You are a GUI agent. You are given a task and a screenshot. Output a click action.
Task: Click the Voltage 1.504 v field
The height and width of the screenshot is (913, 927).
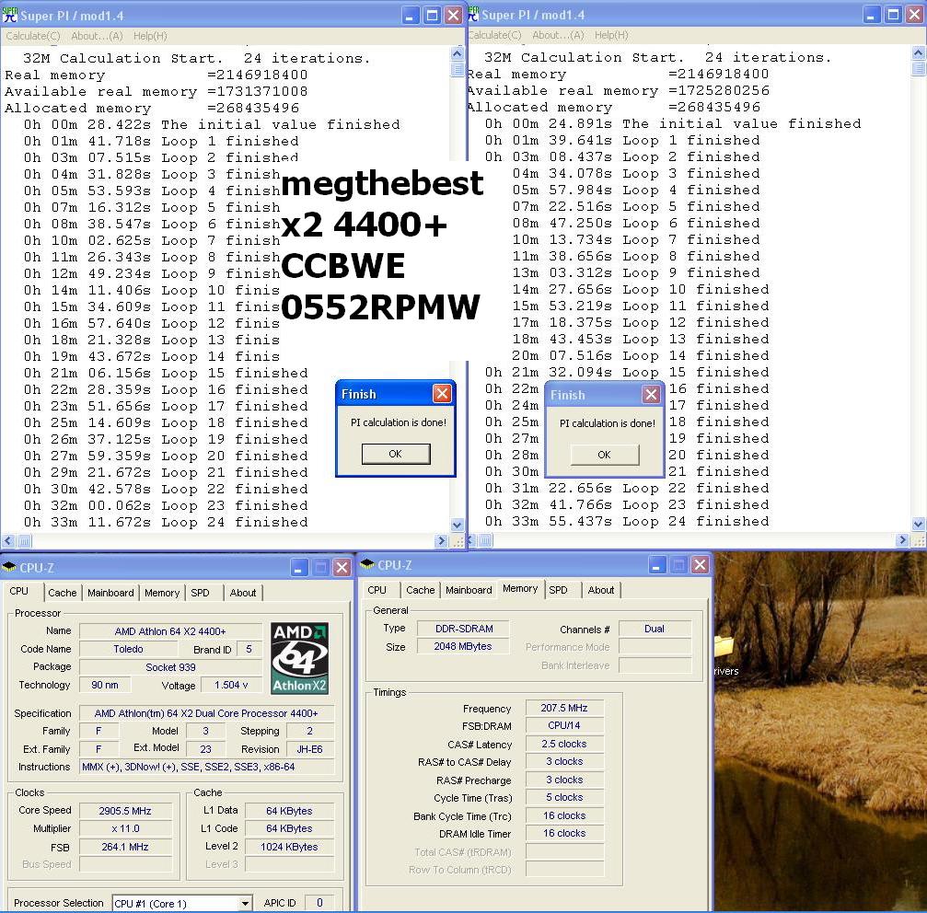[231, 685]
